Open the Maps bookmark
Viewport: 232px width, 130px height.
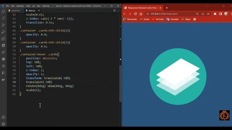tap(186, 19)
